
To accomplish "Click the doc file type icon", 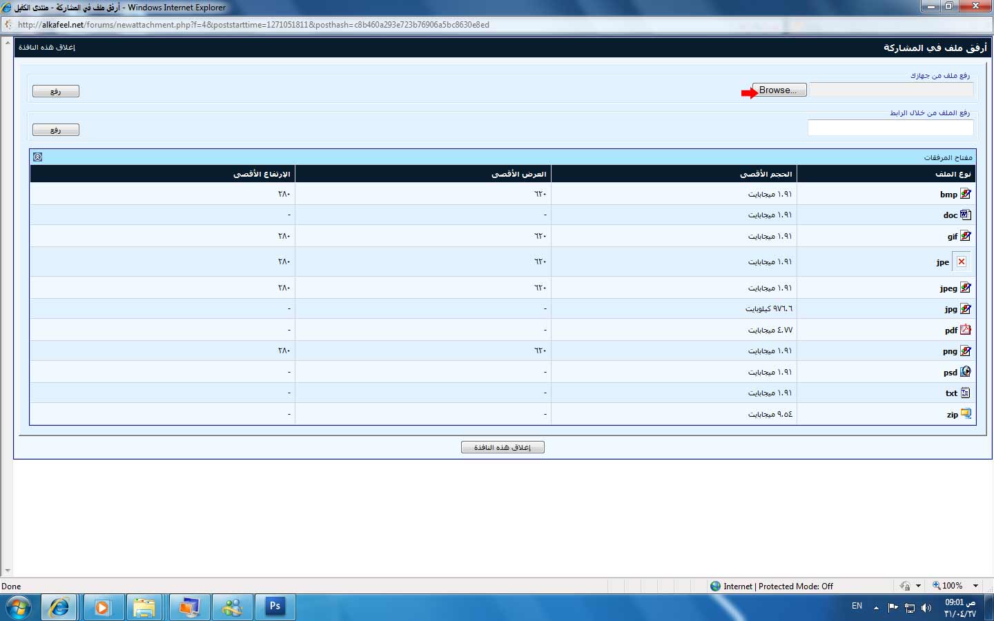I will (x=965, y=215).
